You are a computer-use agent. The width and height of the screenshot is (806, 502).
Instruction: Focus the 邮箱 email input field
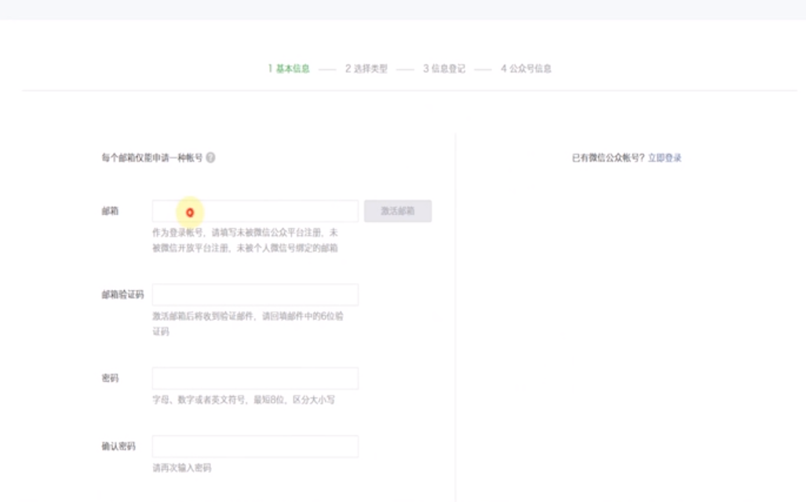click(255, 211)
